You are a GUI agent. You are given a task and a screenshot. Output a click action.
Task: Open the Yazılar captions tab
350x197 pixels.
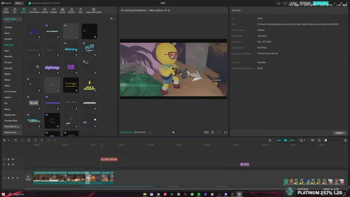63,10
